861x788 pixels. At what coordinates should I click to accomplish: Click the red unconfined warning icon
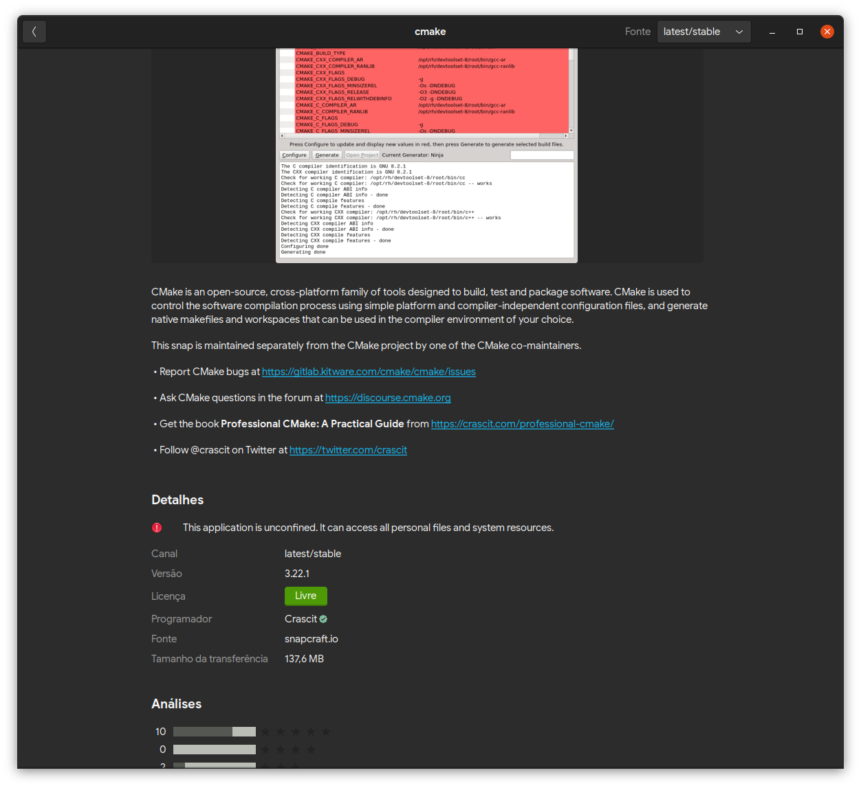tap(157, 528)
